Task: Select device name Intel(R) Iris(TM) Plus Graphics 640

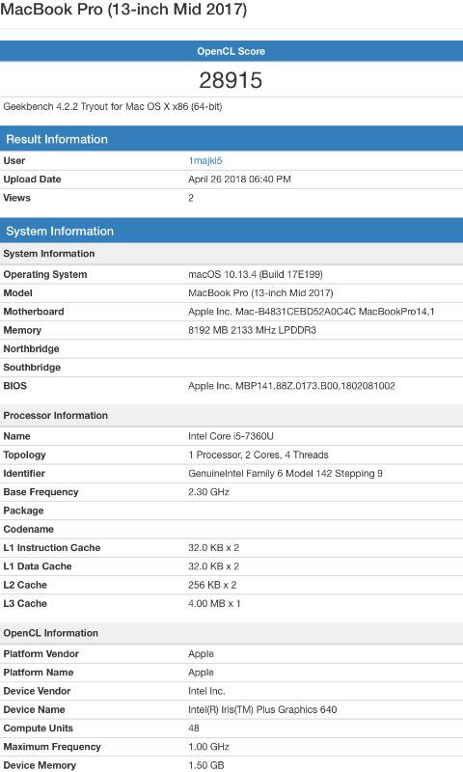Action: point(262,709)
